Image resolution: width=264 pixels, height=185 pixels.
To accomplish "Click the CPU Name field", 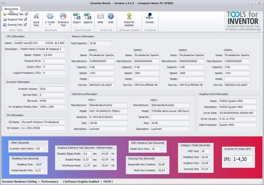I will (x=39, y=43).
